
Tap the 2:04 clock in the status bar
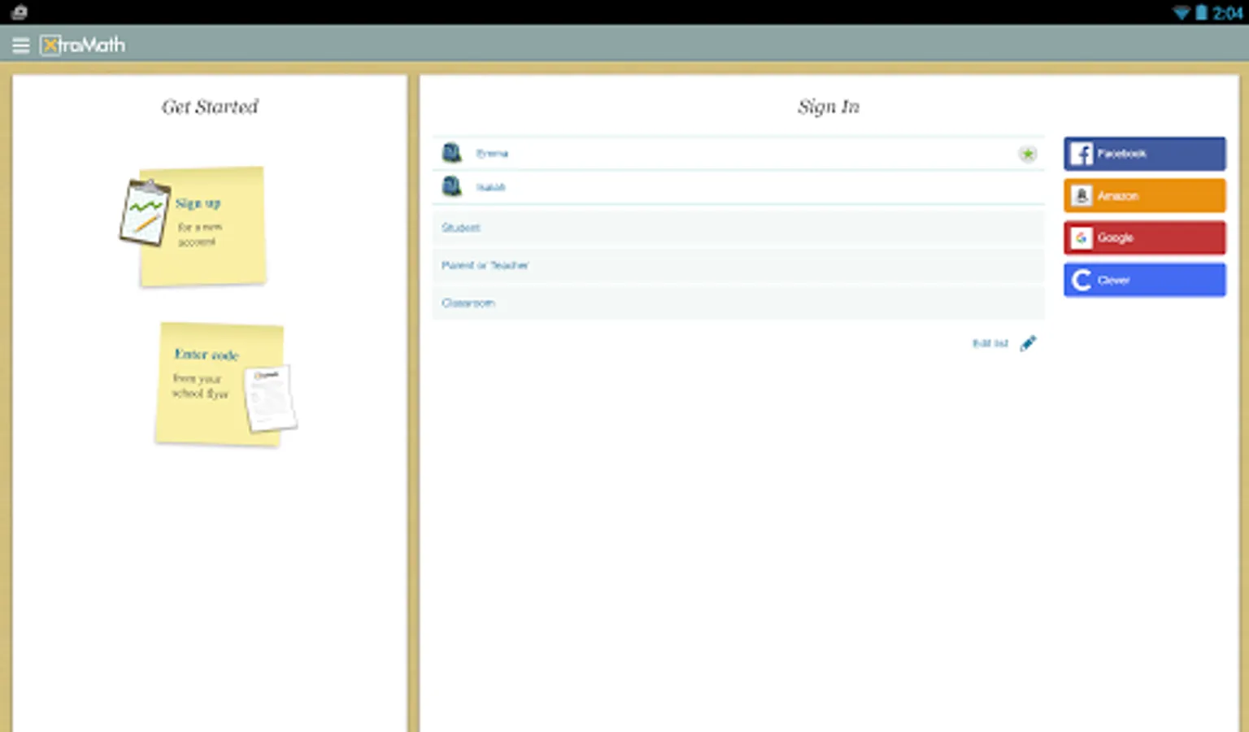[1227, 13]
